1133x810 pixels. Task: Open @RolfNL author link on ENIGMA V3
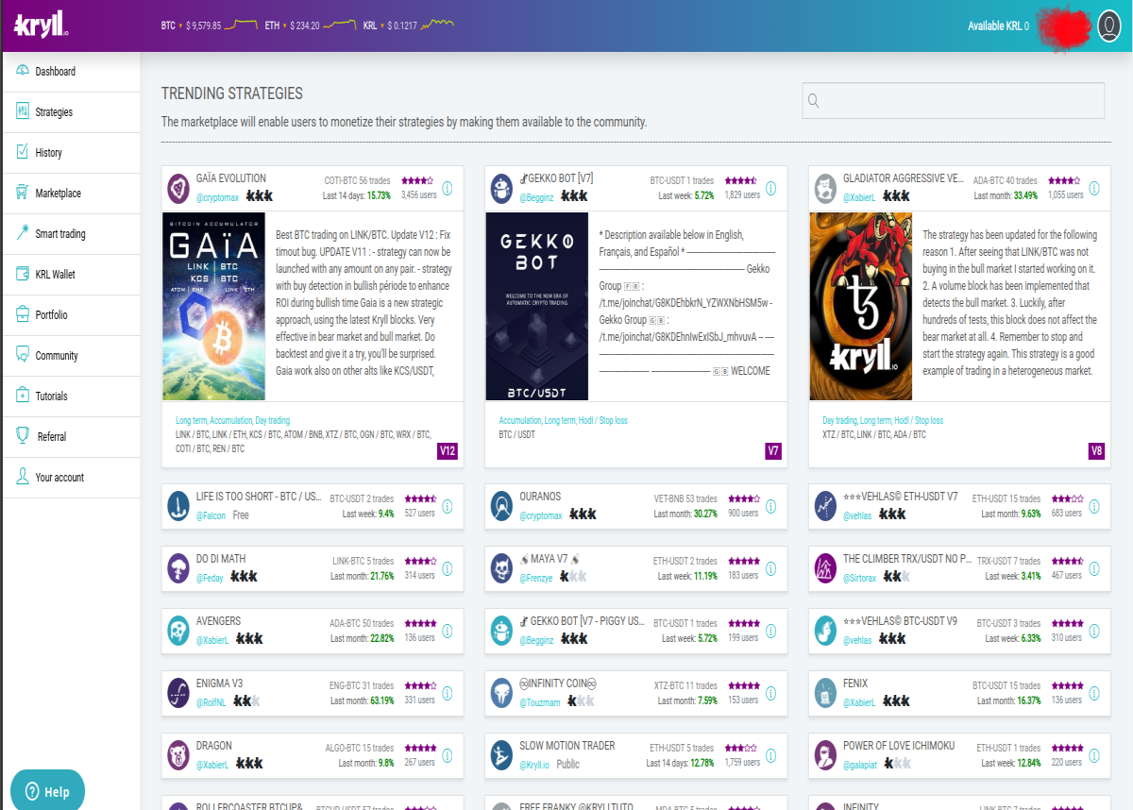tap(211, 702)
